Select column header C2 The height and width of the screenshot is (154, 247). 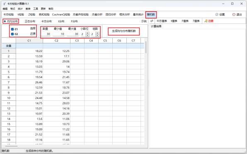56,40
